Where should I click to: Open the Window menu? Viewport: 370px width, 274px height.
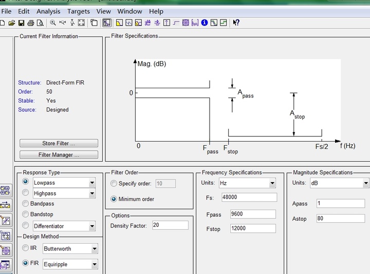[x=130, y=11]
